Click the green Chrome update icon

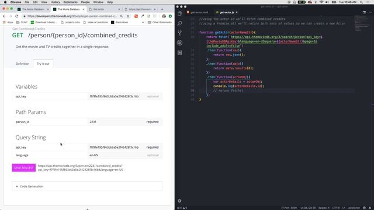pos(170,16)
